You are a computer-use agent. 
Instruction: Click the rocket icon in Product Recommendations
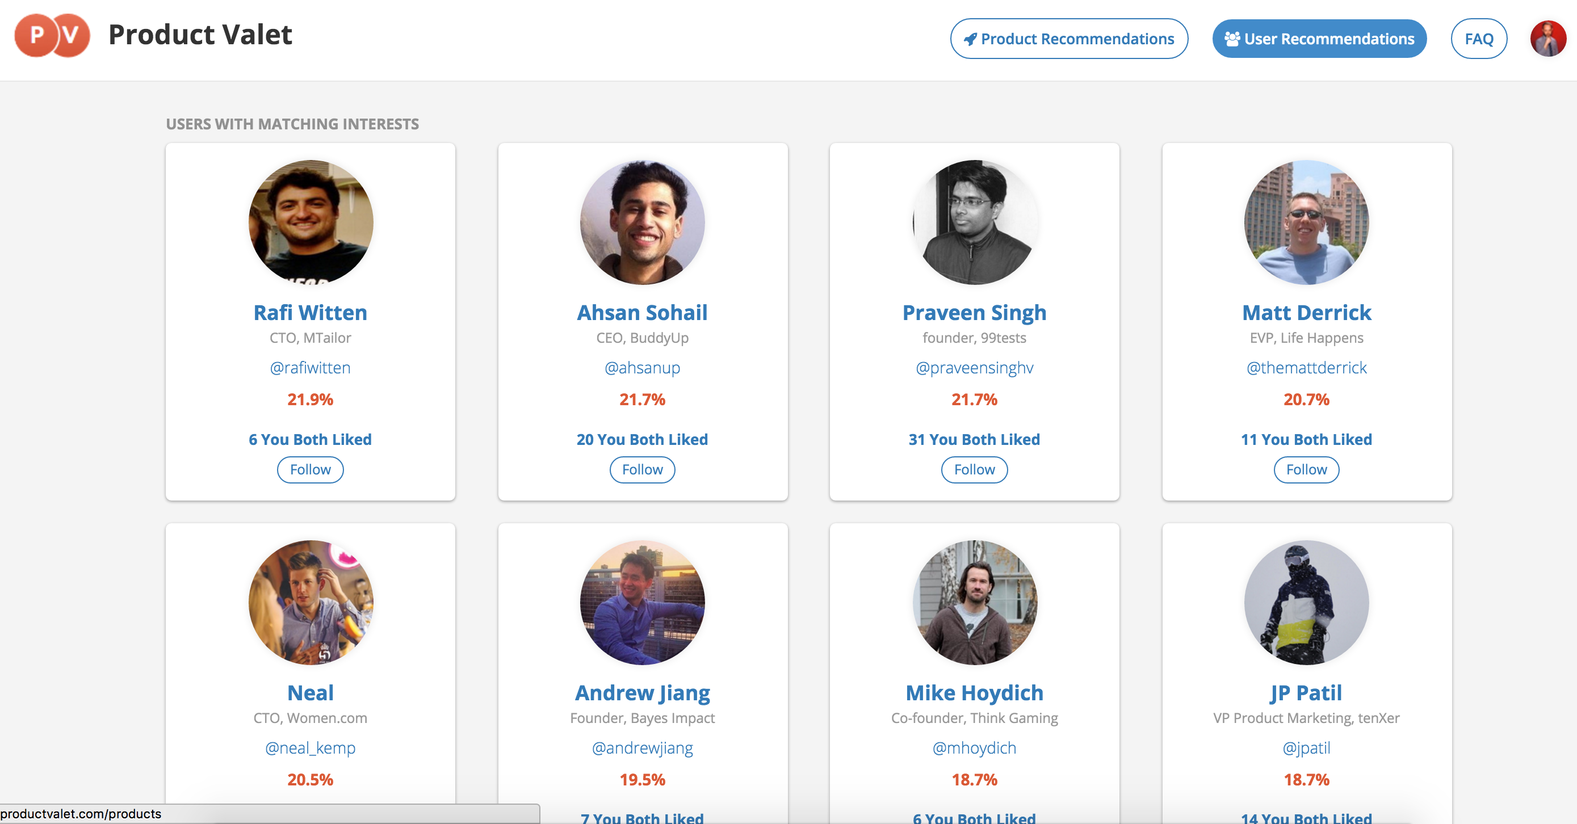(x=970, y=39)
